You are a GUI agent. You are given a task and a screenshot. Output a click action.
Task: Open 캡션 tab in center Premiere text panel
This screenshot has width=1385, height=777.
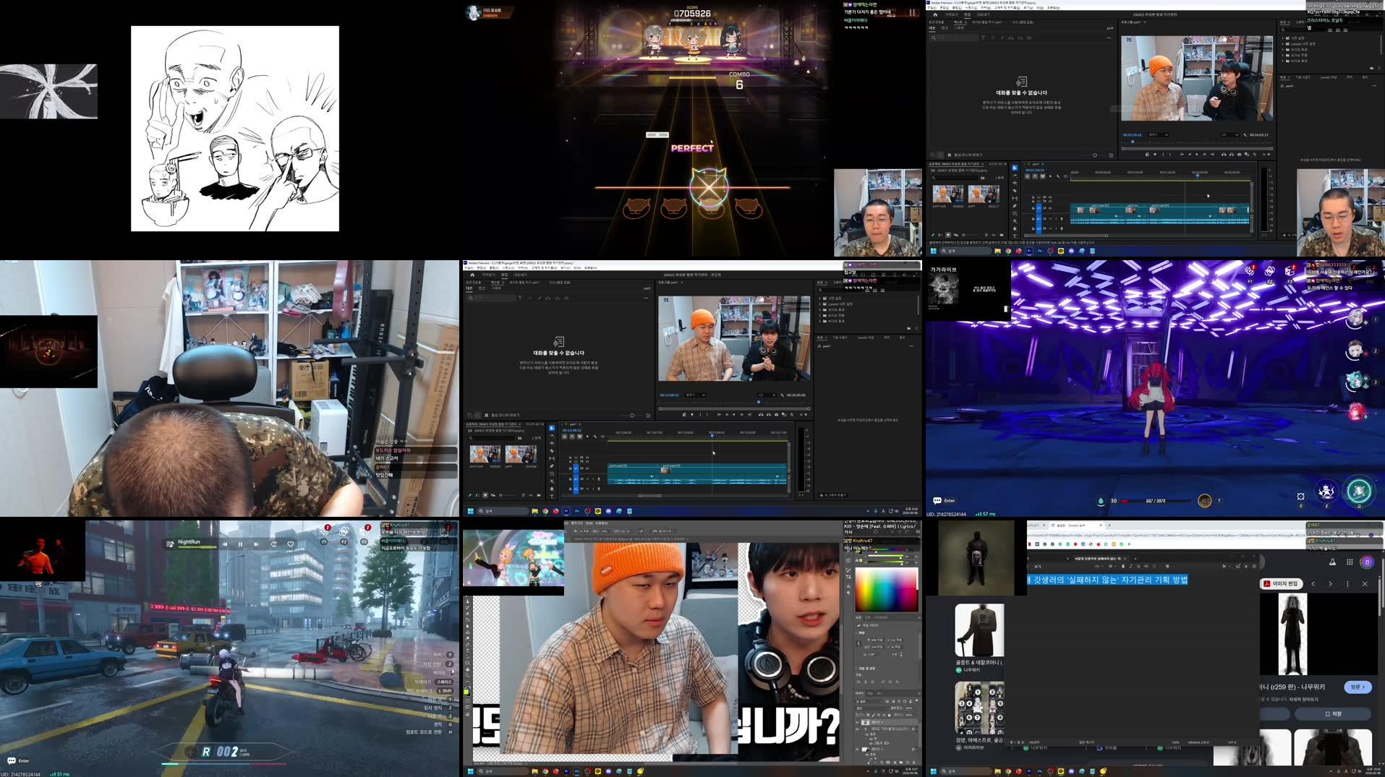[x=482, y=288]
